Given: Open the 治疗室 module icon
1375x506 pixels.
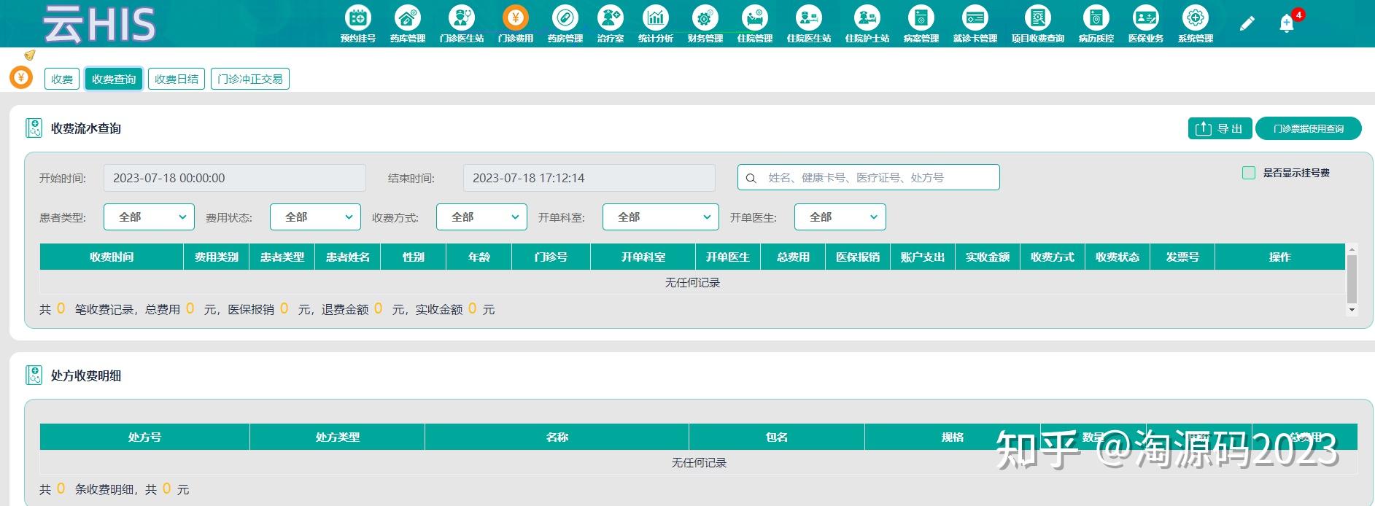Looking at the screenshot, I should click(x=610, y=17).
